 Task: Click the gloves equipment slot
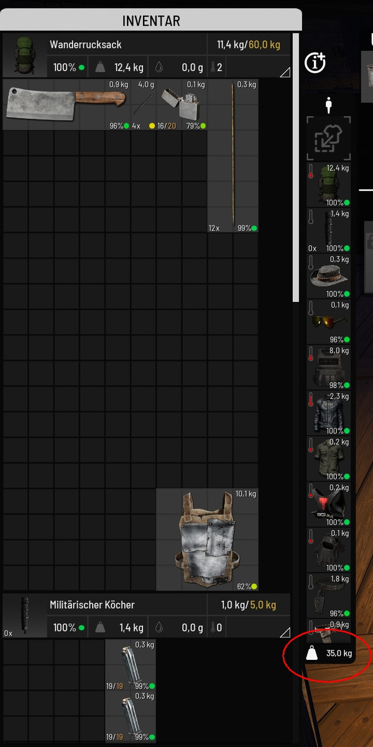329,550
